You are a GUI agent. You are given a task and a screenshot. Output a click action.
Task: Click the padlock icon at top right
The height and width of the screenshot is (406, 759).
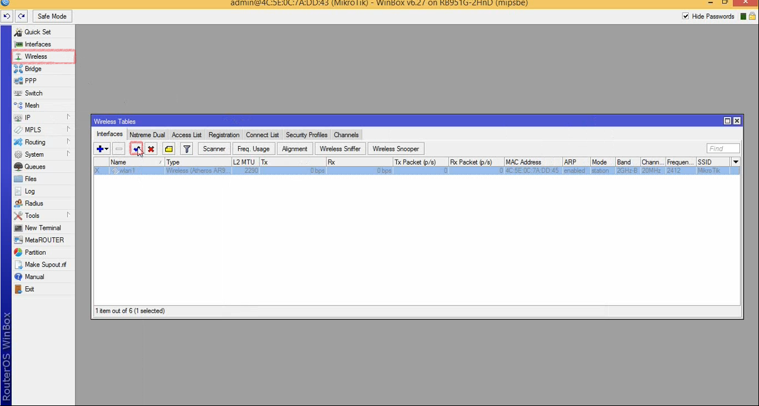point(752,16)
